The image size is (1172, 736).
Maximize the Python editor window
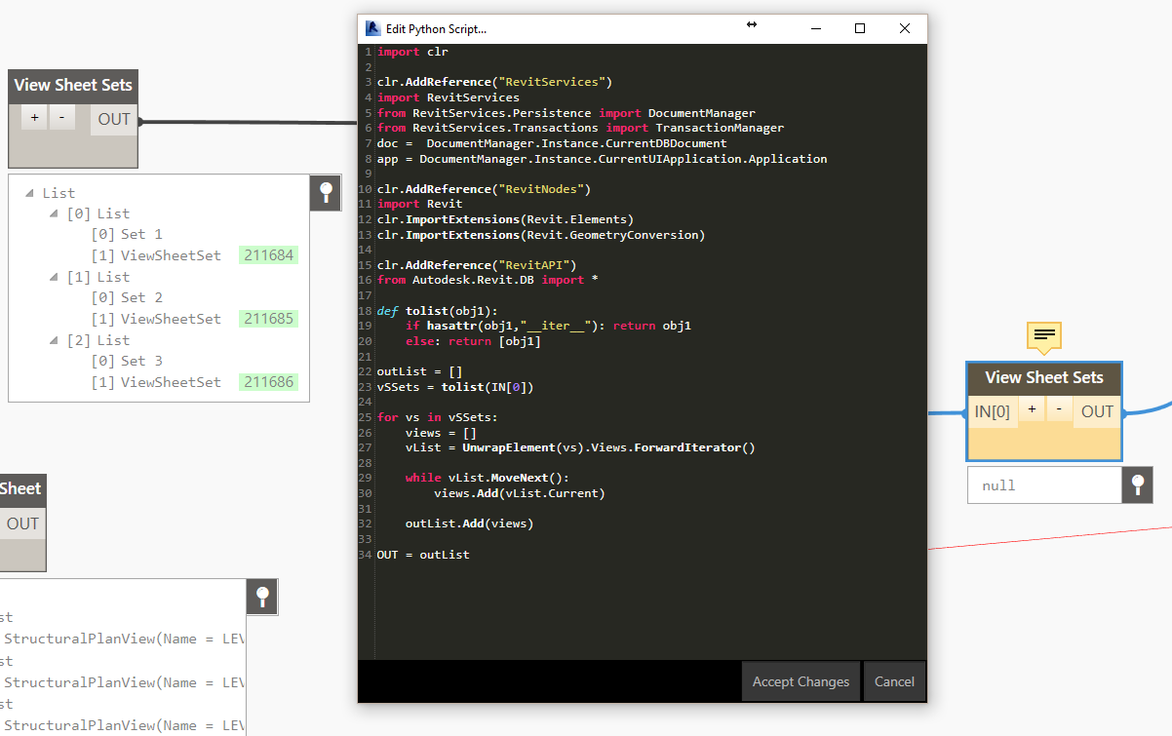(860, 28)
